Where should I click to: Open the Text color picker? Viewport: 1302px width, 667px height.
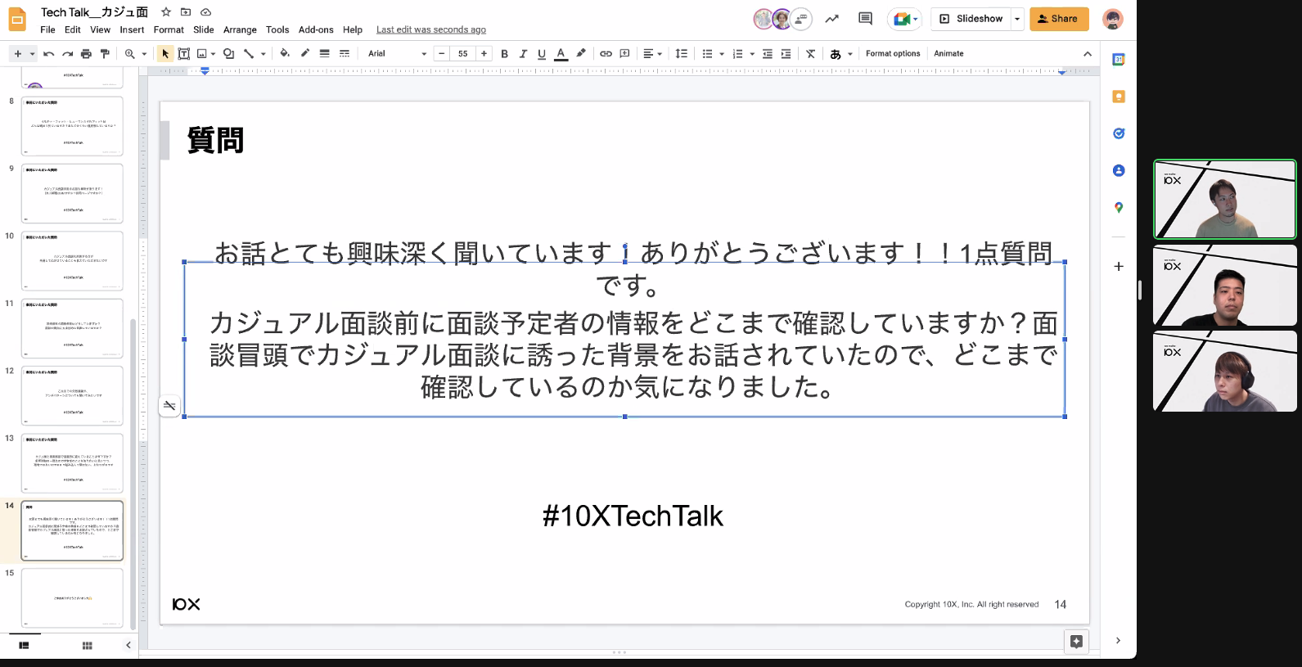tap(561, 54)
